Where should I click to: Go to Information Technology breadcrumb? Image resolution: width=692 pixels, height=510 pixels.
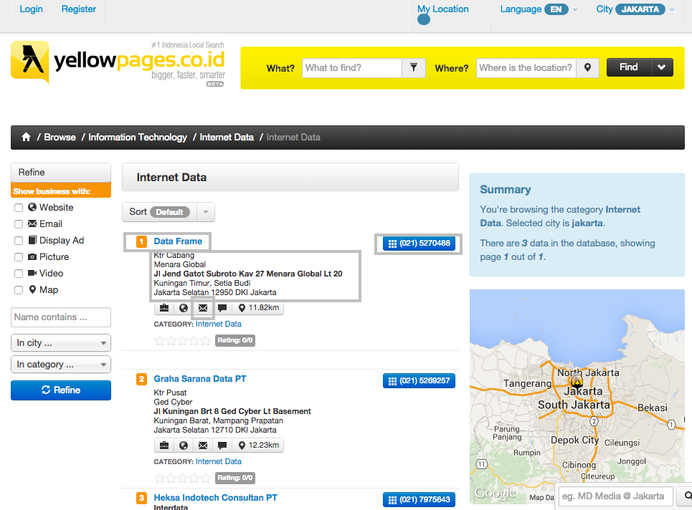[x=138, y=137]
